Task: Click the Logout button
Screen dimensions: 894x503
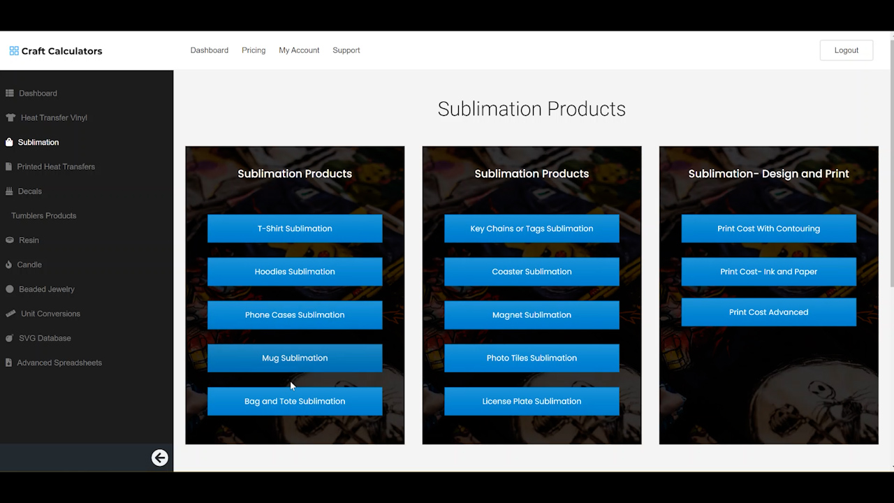Action: click(847, 50)
